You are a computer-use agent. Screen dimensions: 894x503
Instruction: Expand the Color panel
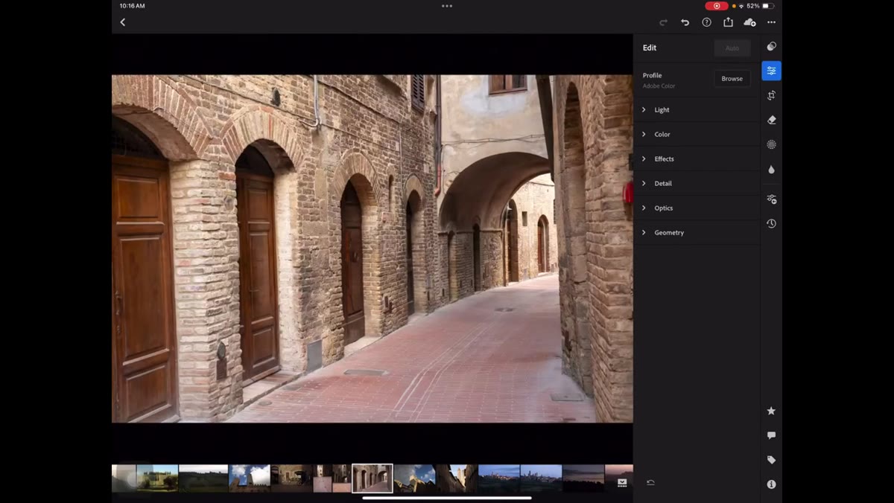697,134
